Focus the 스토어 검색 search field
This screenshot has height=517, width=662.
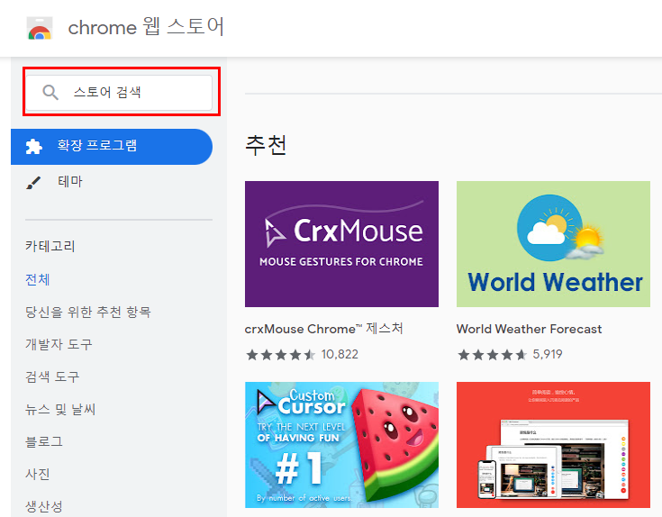tap(119, 93)
